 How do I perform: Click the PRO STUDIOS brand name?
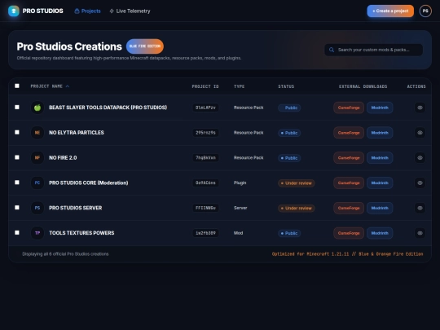tap(42, 11)
